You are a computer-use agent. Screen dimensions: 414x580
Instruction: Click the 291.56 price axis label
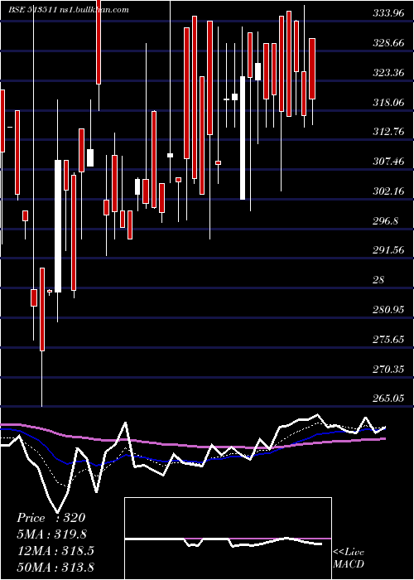pyautogui.click(x=388, y=250)
